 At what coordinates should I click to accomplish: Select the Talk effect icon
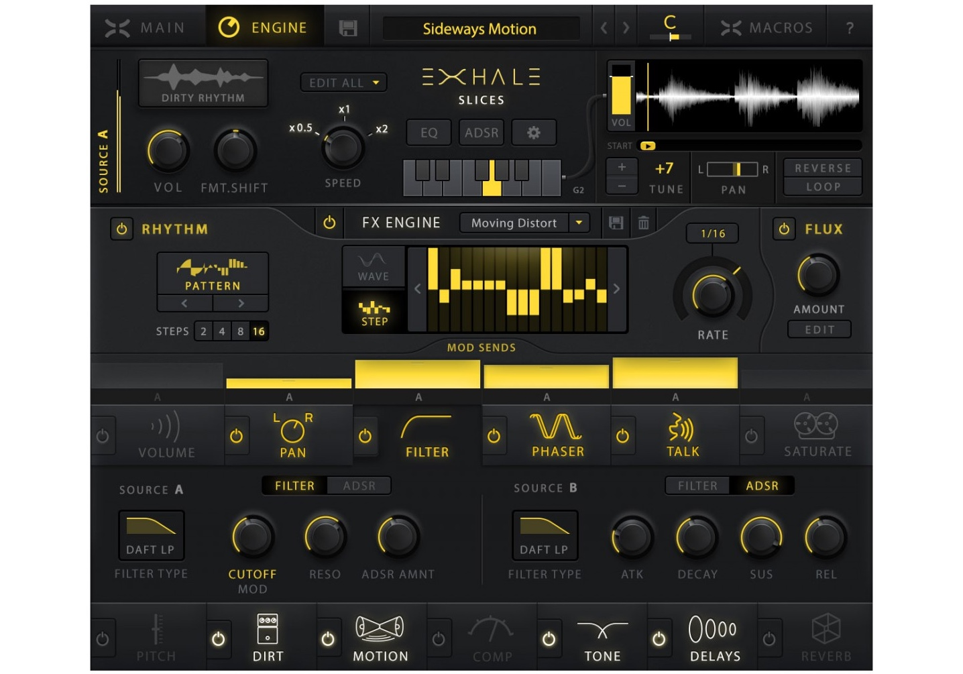click(x=681, y=427)
